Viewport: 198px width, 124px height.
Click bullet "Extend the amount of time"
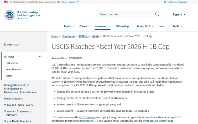coord(106,92)
